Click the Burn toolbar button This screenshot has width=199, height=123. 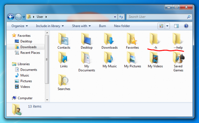coord(102,26)
